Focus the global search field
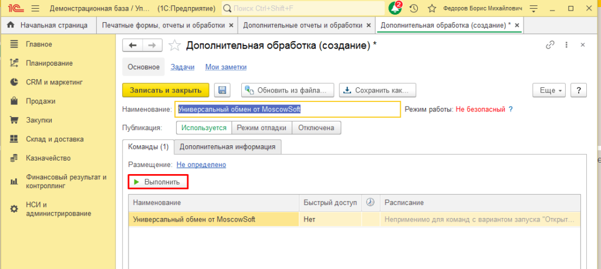Viewport: 601px width, 269px height. click(x=303, y=8)
